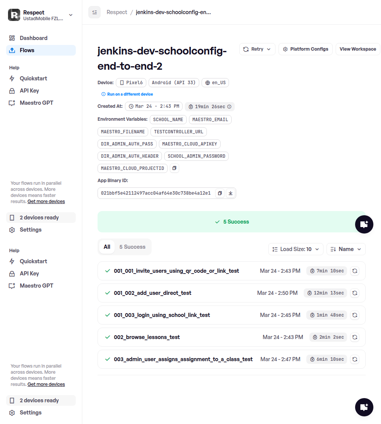Expand the Retry dropdown
Image resolution: width=381 pixels, height=424 pixels.
[x=257, y=49]
